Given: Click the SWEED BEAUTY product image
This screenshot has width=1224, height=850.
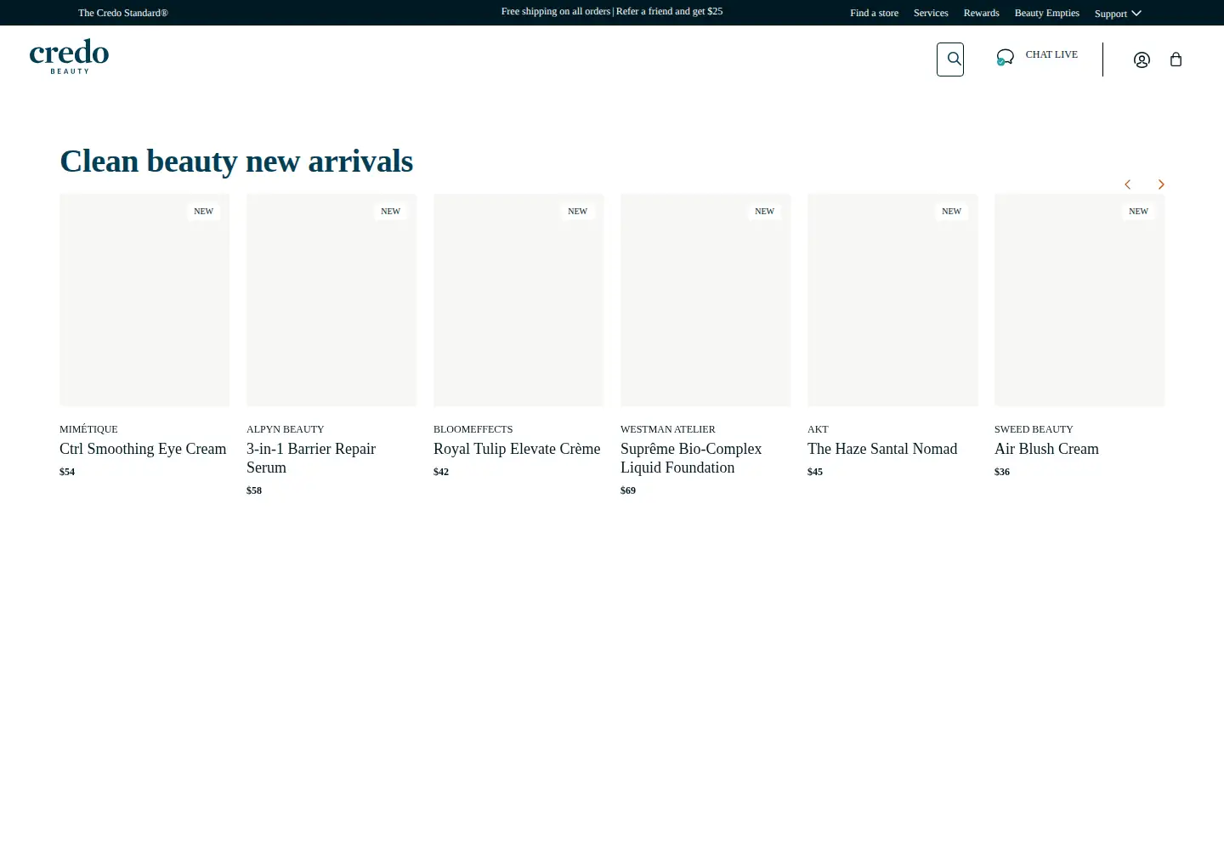Looking at the screenshot, I should point(1079,300).
